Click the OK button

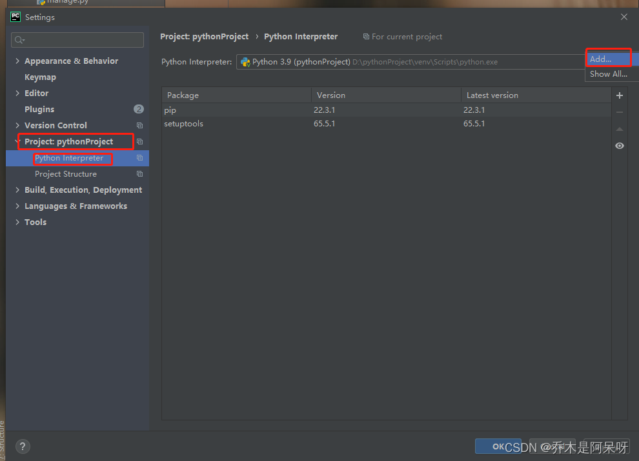498,446
